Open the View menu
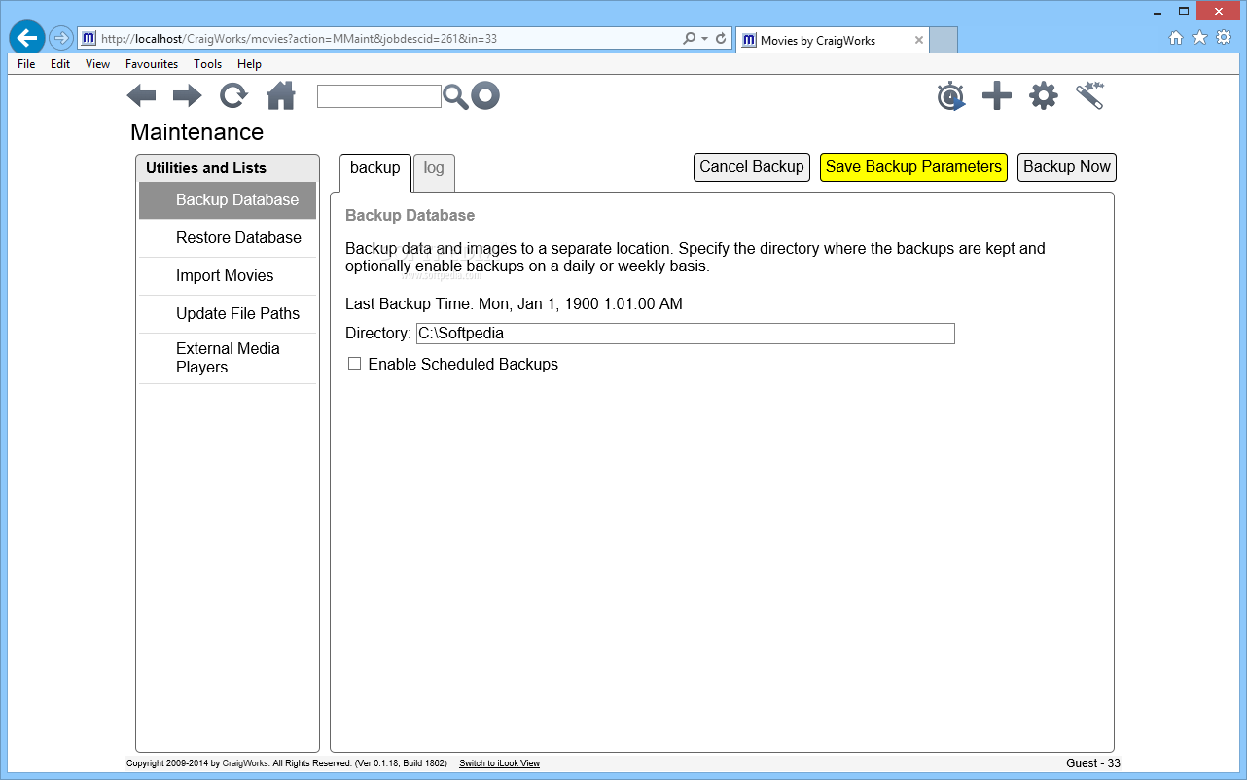The width and height of the screenshot is (1247, 780). (x=97, y=64)
